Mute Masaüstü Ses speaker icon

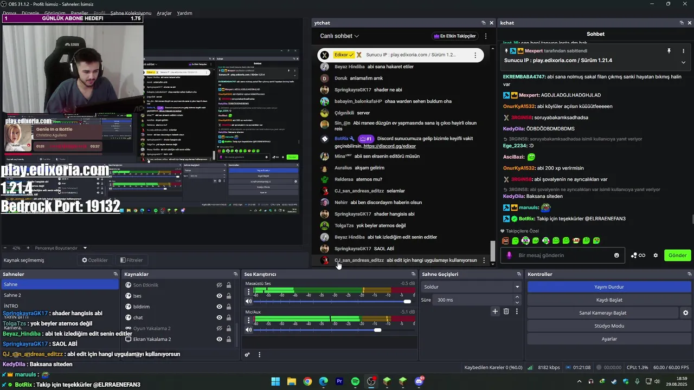[x=249, y=301]
